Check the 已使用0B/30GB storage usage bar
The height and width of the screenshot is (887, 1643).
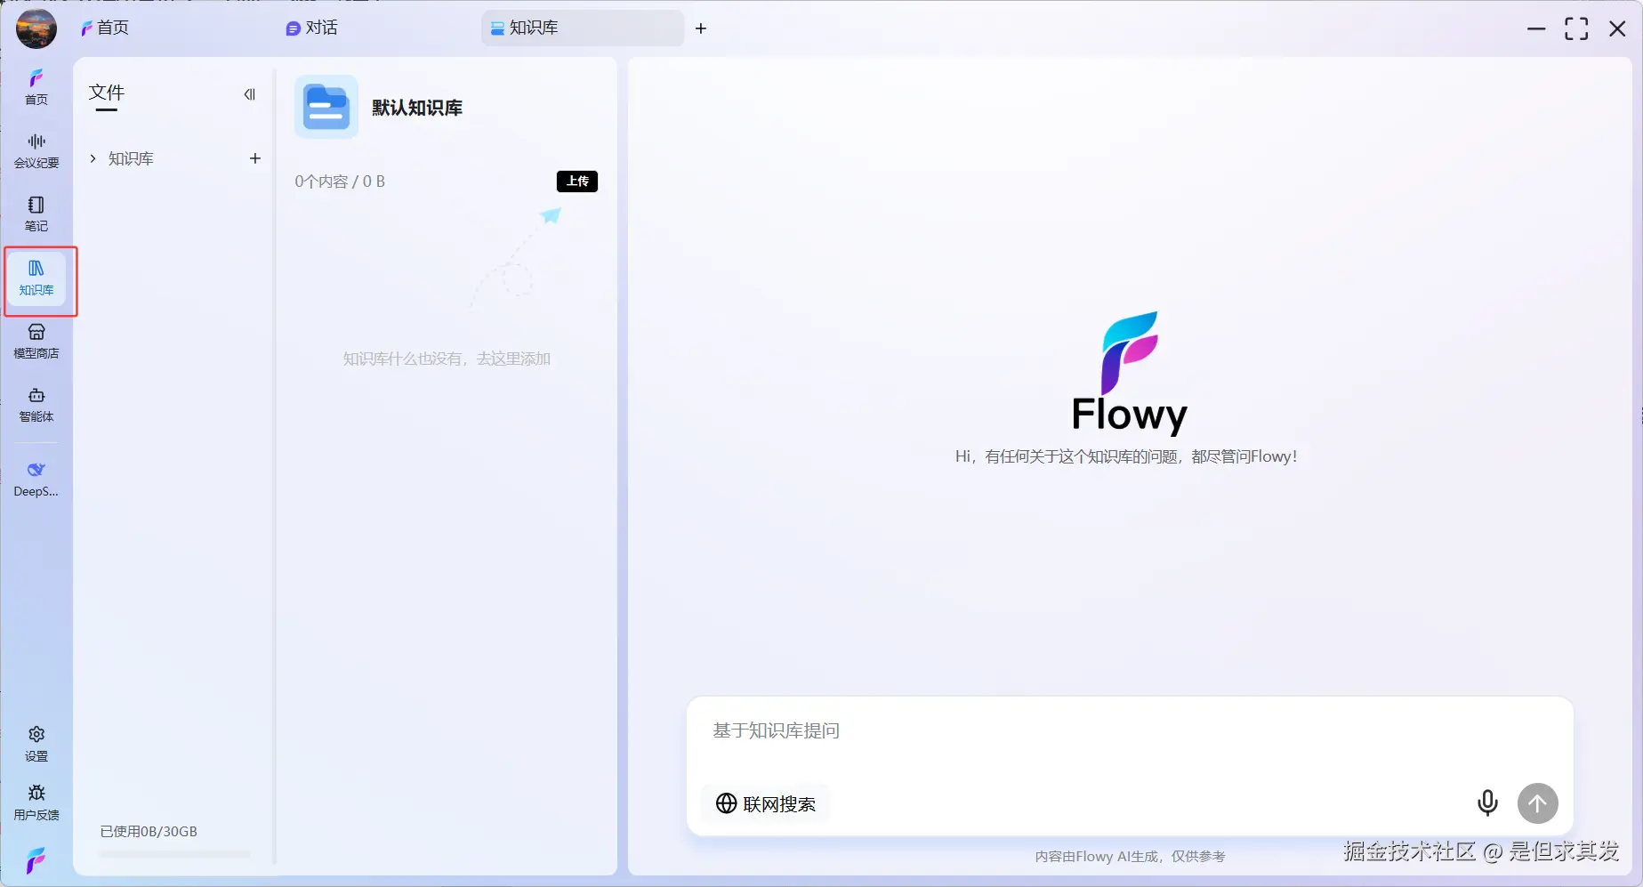(149, 832)
